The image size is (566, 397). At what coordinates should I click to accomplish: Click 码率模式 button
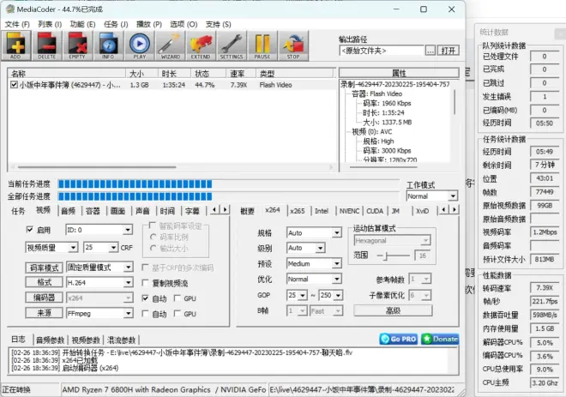click(x=44, y=268)
